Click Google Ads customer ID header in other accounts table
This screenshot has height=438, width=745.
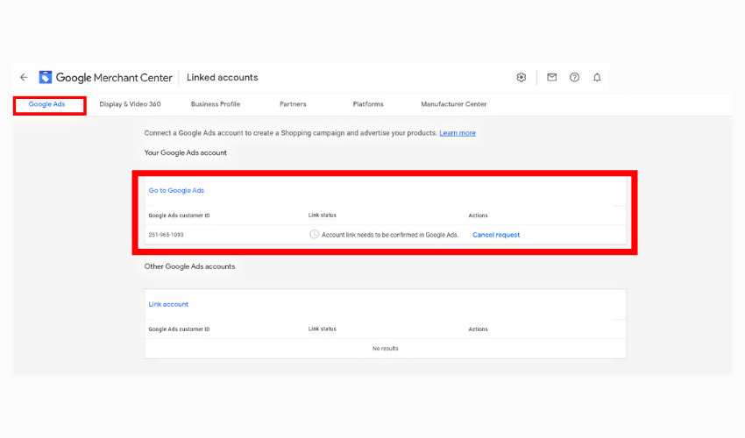click(179, 329)
